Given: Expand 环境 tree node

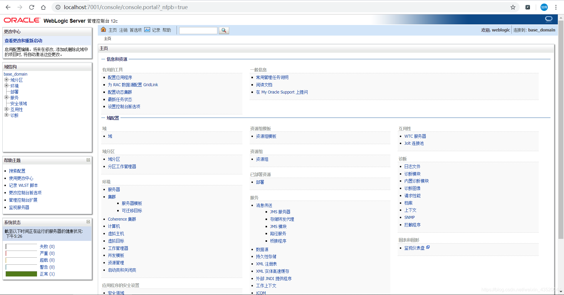Looking at the screenshot, I should point(6,86).
